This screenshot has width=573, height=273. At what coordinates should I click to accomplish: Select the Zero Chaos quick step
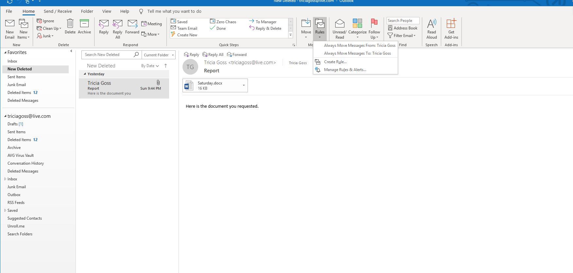(x=223, y=22)
